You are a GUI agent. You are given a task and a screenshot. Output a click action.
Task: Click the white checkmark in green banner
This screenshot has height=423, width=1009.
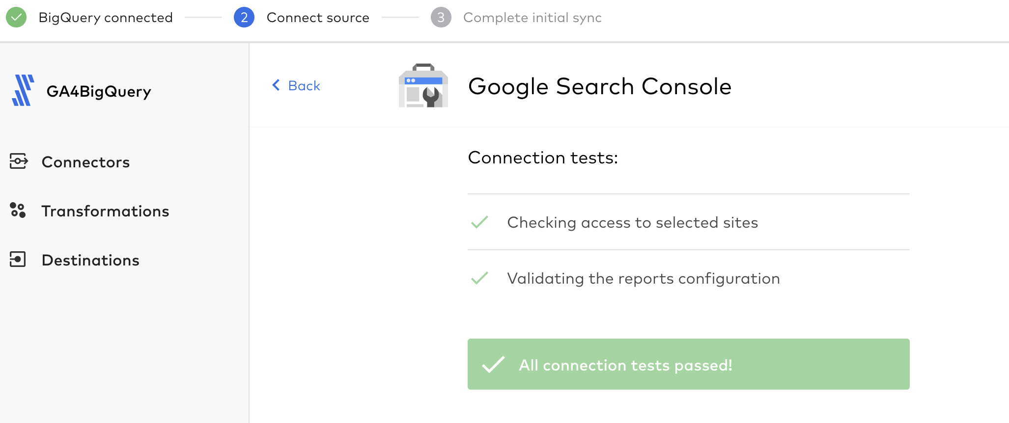pos(493,365)
